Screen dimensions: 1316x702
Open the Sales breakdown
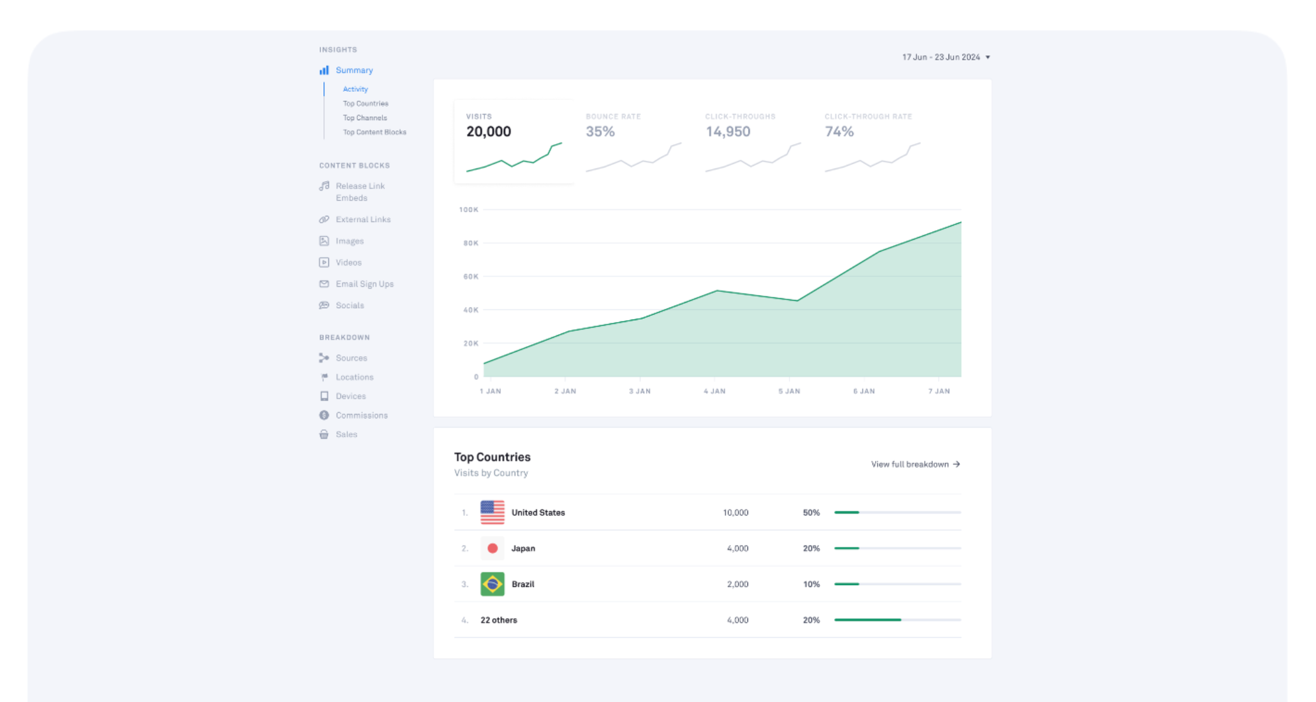coord(345,434)
